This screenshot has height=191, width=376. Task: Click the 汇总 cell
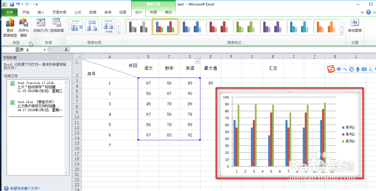(273, 68)
